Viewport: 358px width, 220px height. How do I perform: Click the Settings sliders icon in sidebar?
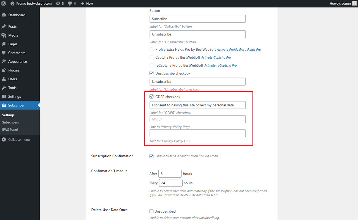coord(4,97)
